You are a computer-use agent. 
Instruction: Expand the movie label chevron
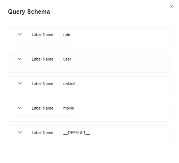20,108
